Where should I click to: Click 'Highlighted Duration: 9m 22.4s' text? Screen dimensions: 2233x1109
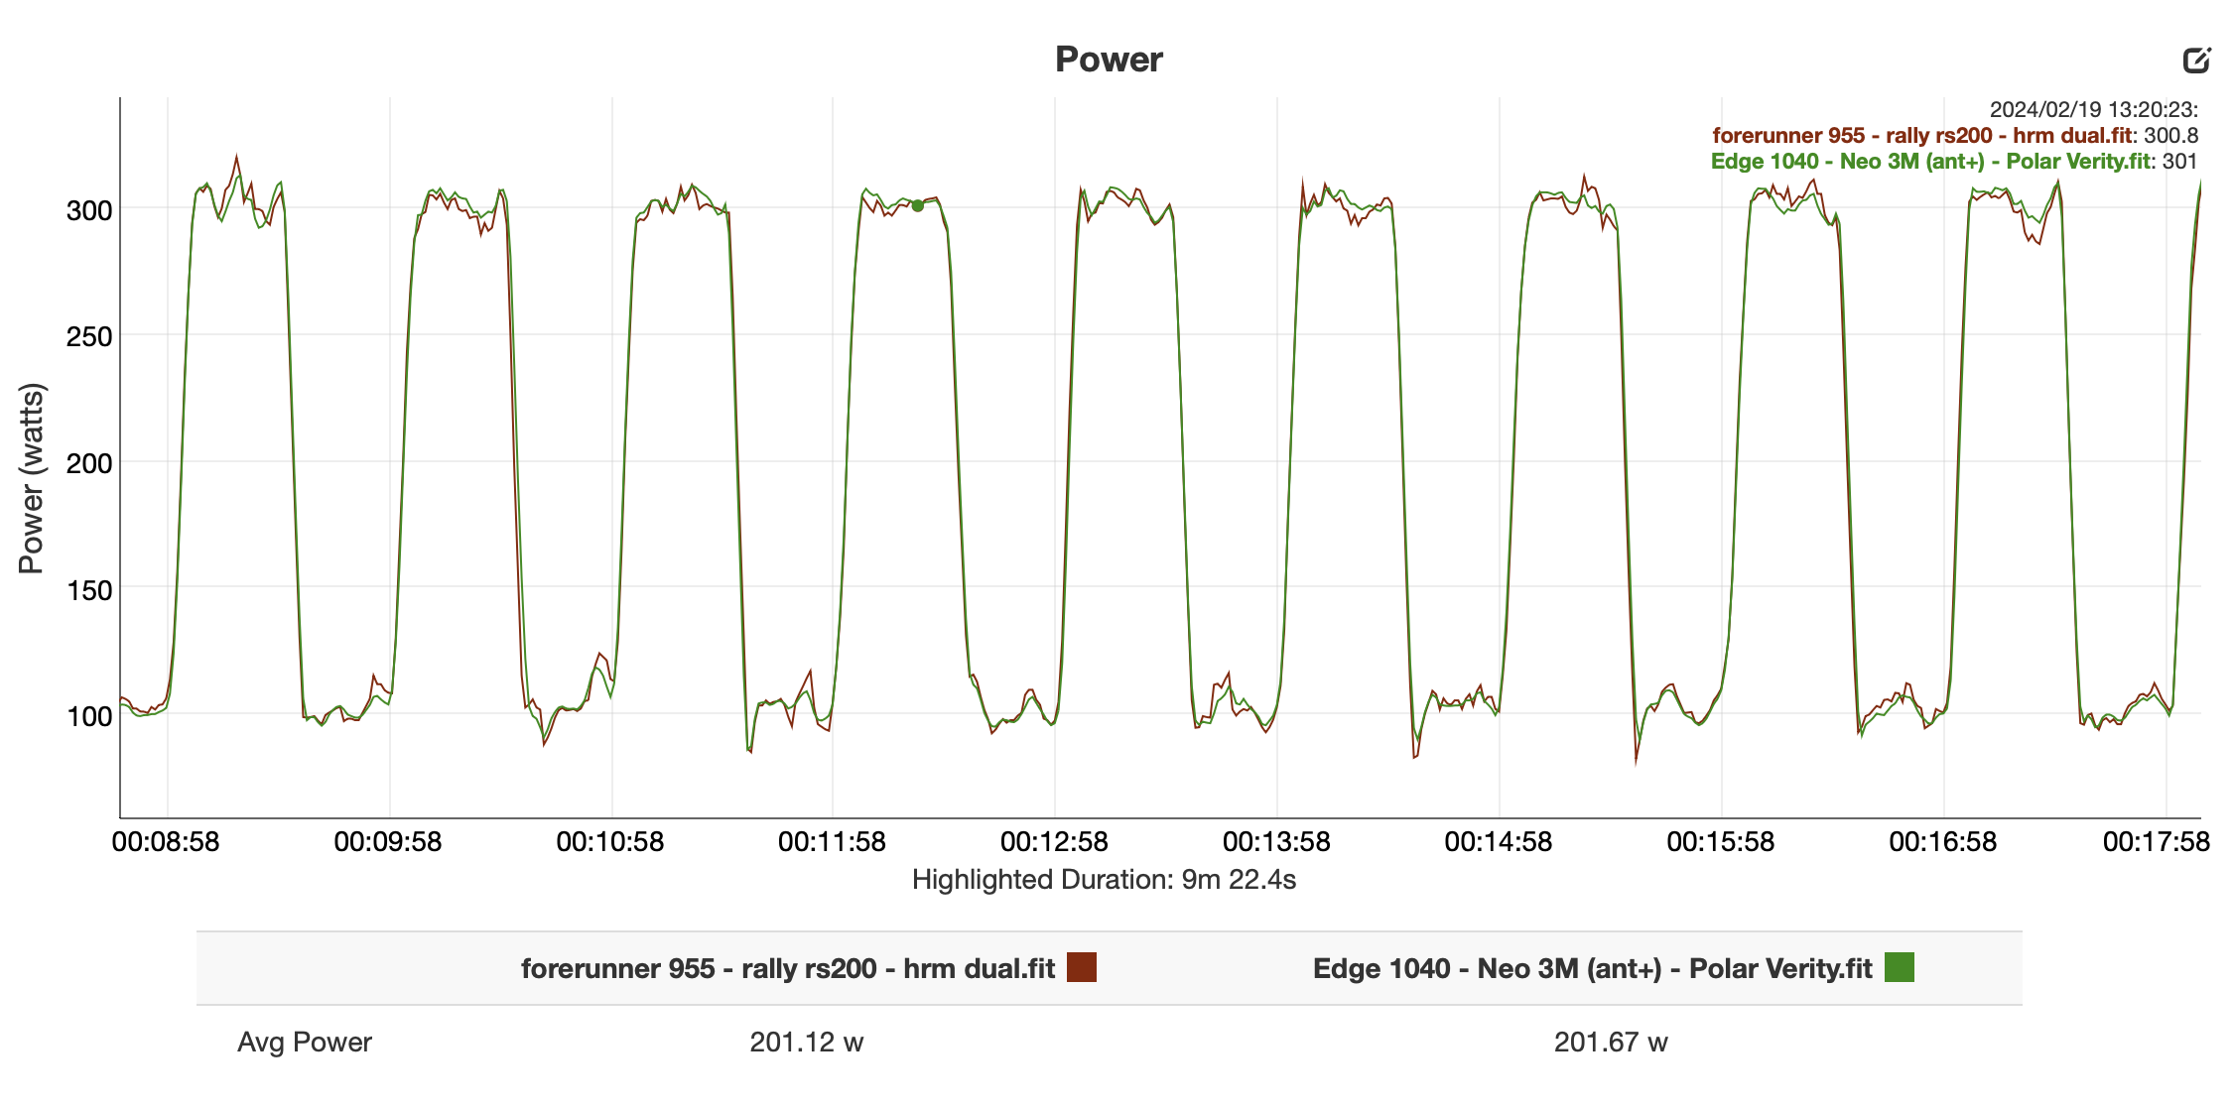(x=1105, y=880)
